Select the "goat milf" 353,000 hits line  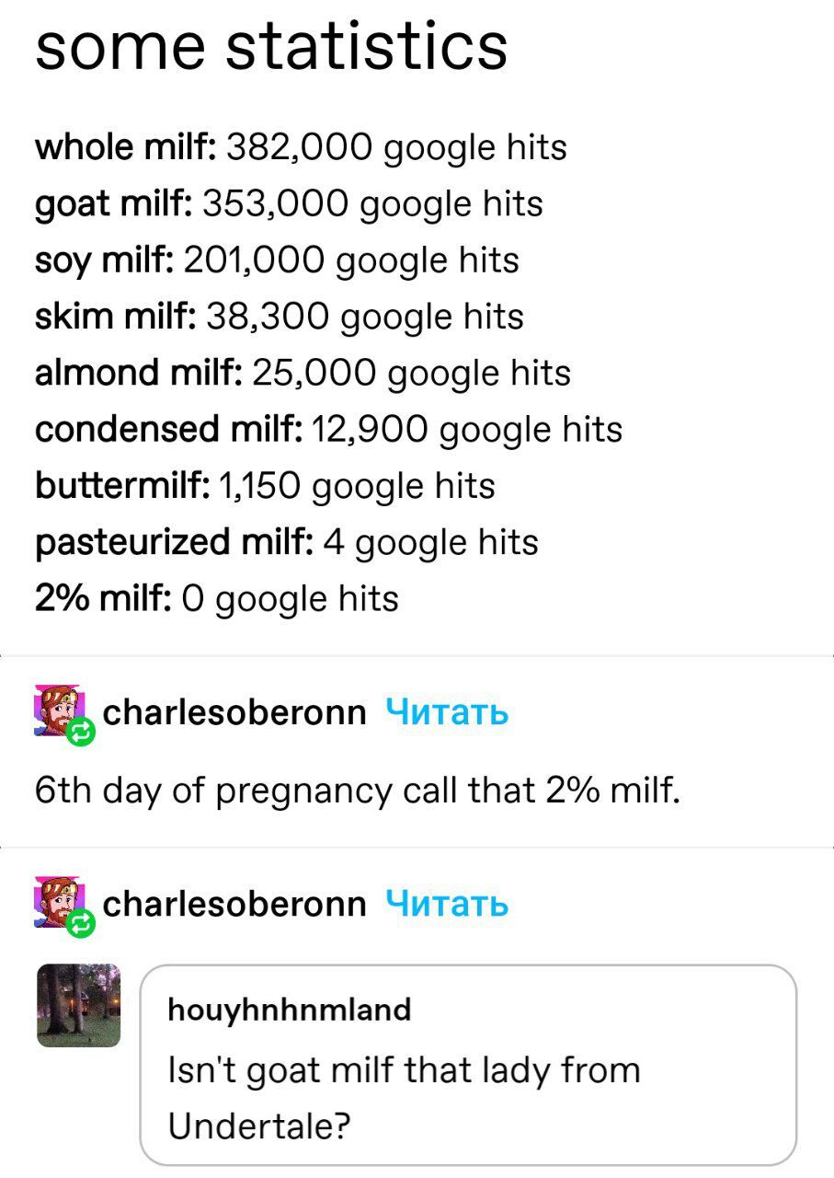289,203
